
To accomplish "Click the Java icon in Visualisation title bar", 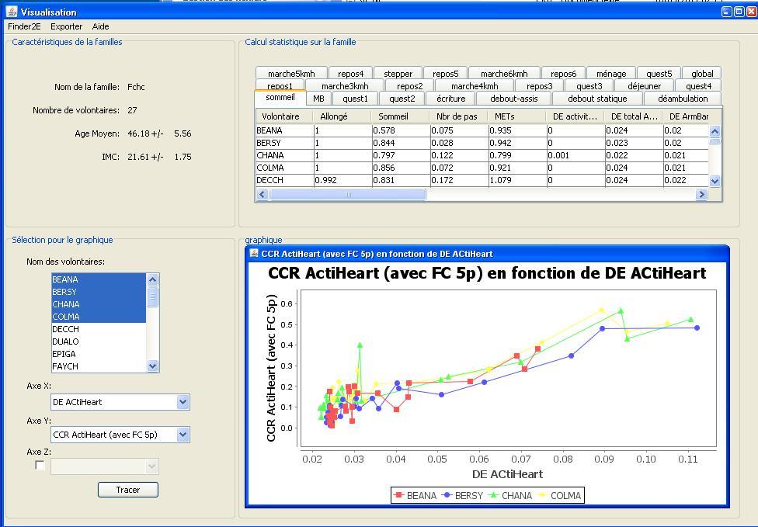I will (12, 11).
